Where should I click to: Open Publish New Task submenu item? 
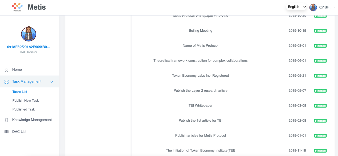pyautogui.click(x=26, y=100)
